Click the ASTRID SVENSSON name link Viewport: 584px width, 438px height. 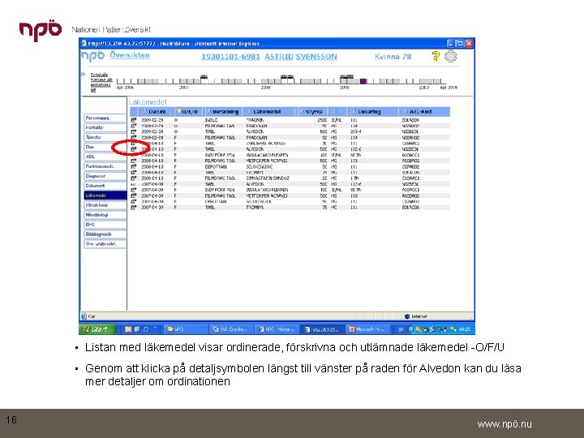coord(301,57)
